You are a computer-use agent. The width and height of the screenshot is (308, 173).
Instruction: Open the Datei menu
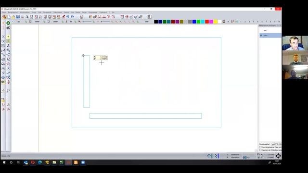4,12
